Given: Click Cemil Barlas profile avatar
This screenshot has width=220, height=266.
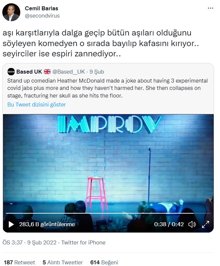Looking at the screenshot, I should tap(11, 12).
